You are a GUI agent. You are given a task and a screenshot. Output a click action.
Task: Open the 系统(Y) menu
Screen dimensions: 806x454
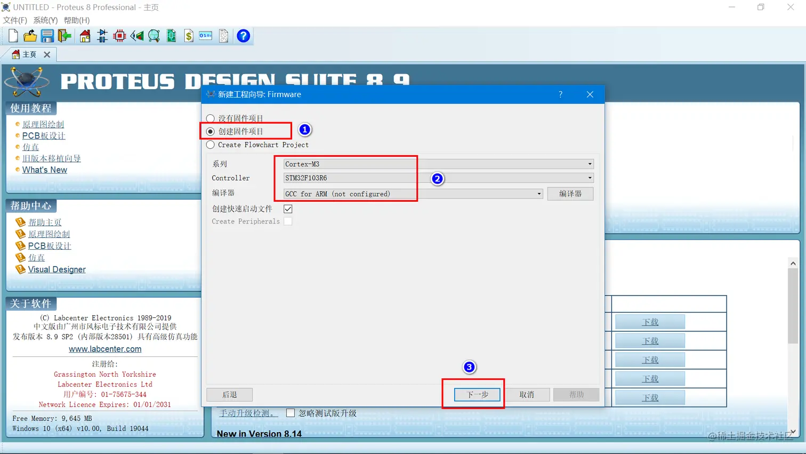pos(45,20)
